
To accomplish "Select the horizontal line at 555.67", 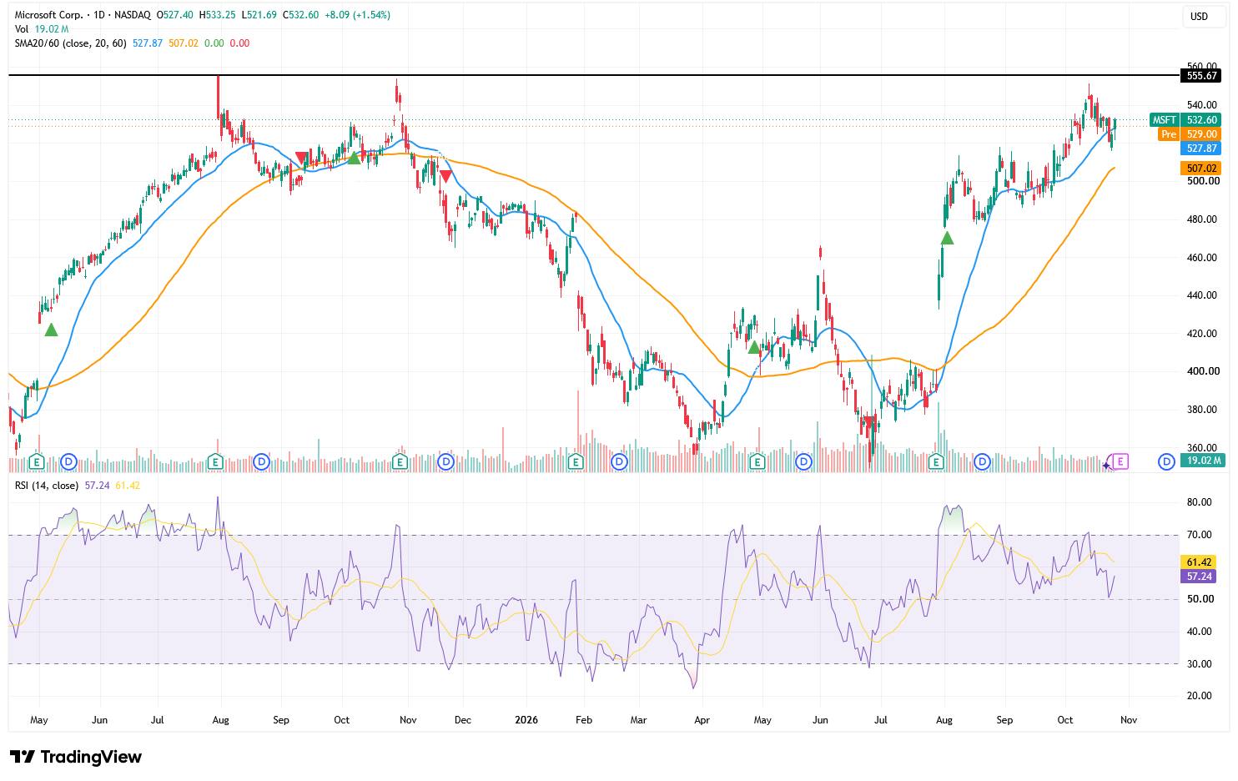I will (x=594, y=76).
